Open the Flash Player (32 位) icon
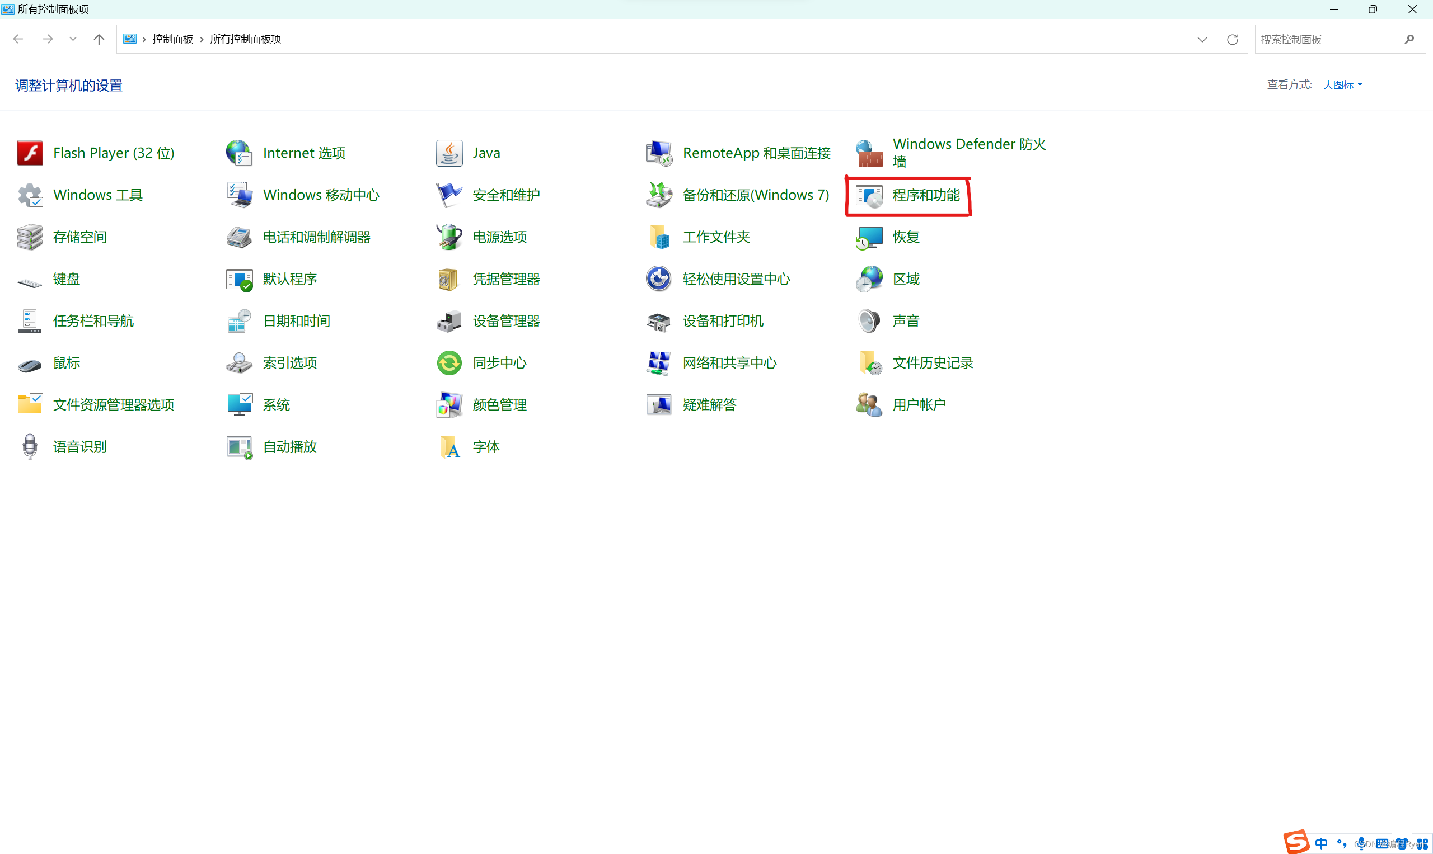The height and width of the screenshot is (854, 1433). [x=30, y=153]
